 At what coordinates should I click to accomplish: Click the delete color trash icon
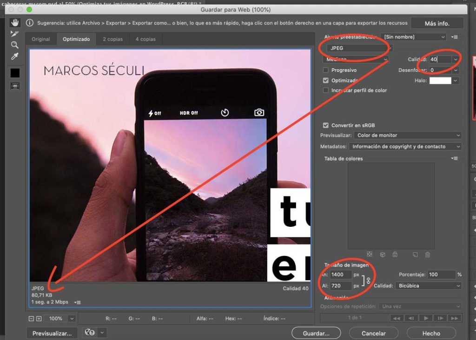point(428,255)
